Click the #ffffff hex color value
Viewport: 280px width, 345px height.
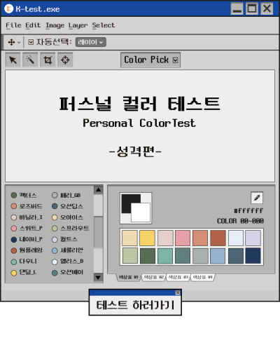click(248, 210)
